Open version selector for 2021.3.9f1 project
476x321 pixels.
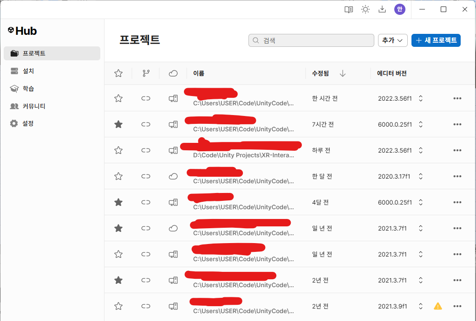coord(421,306)
